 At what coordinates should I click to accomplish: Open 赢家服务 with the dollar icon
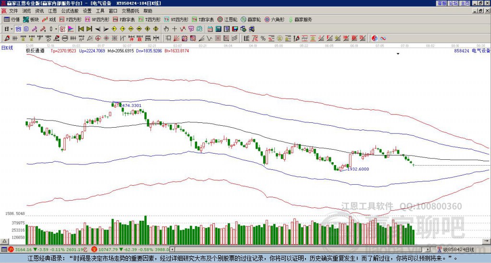[300, 19]
